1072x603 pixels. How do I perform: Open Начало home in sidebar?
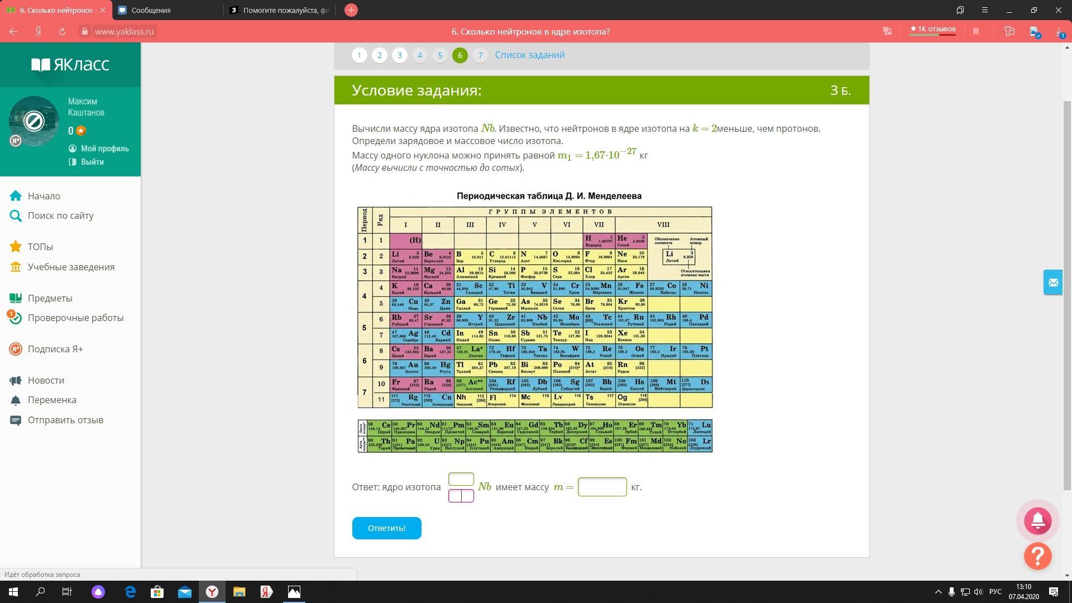[x=44, y=196]
